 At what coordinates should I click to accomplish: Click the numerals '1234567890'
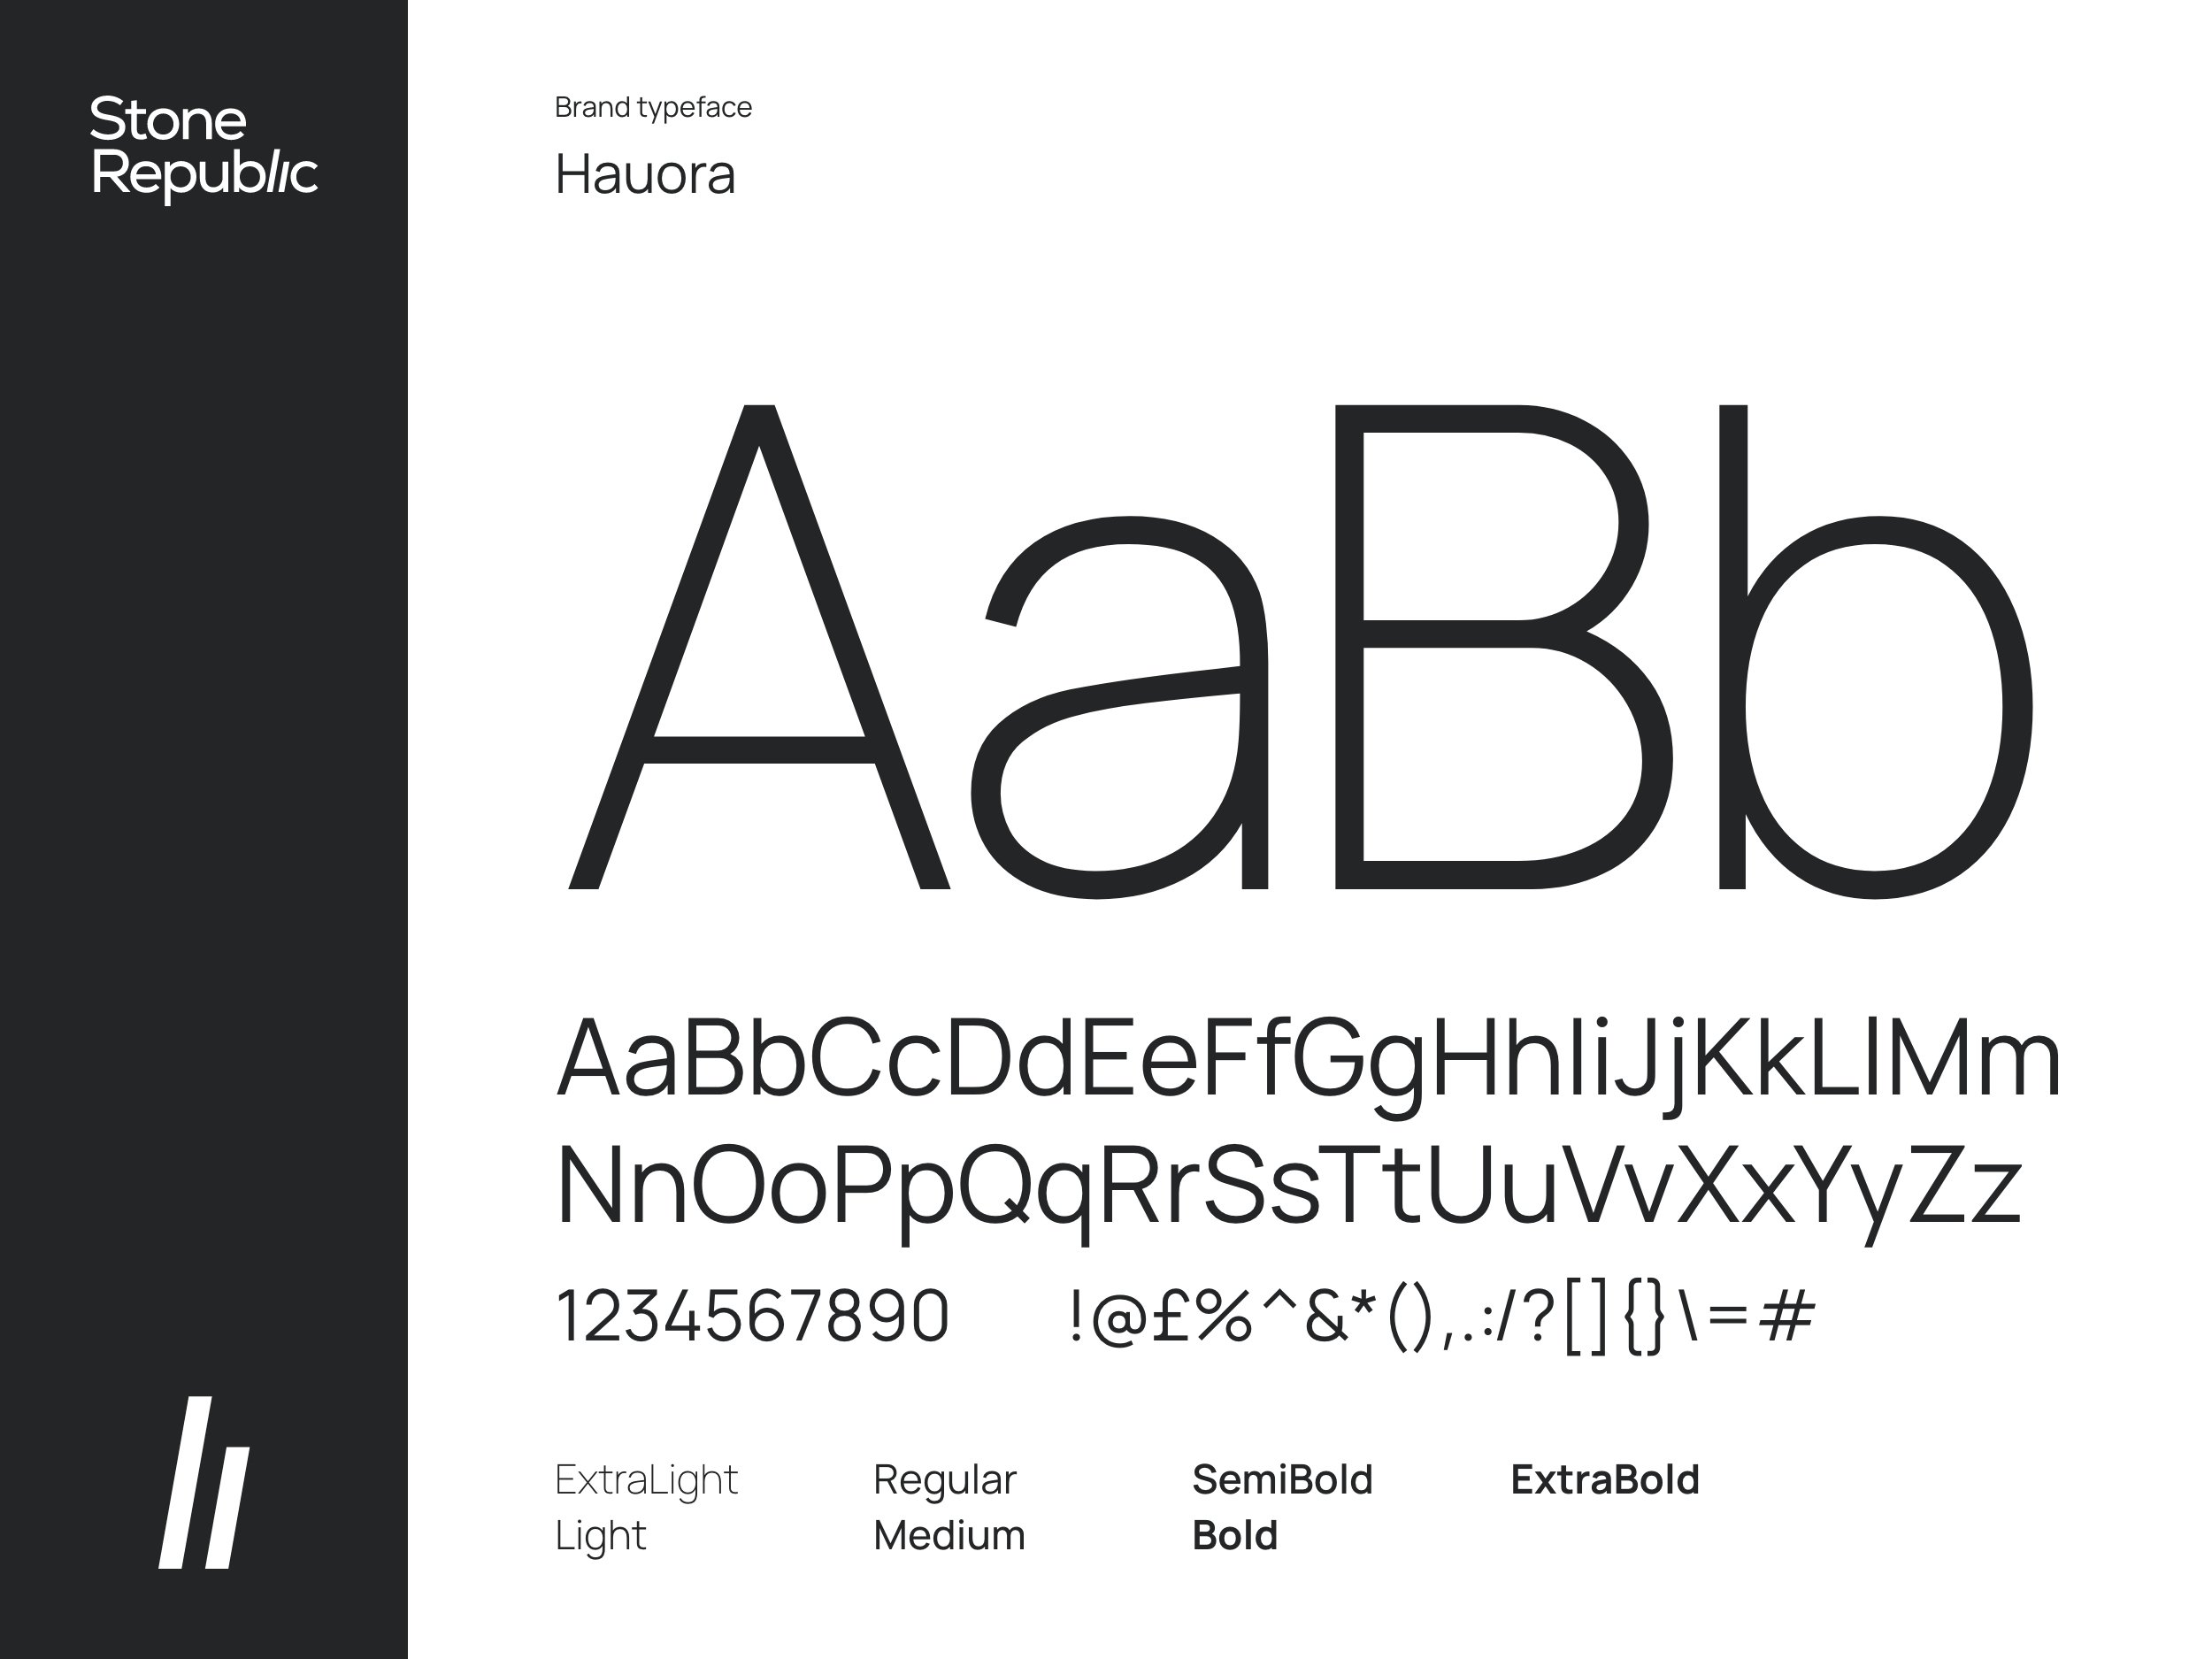[752, 1316]
